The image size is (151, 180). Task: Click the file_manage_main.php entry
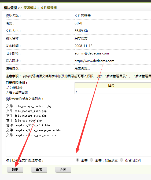tap(26, 111)
